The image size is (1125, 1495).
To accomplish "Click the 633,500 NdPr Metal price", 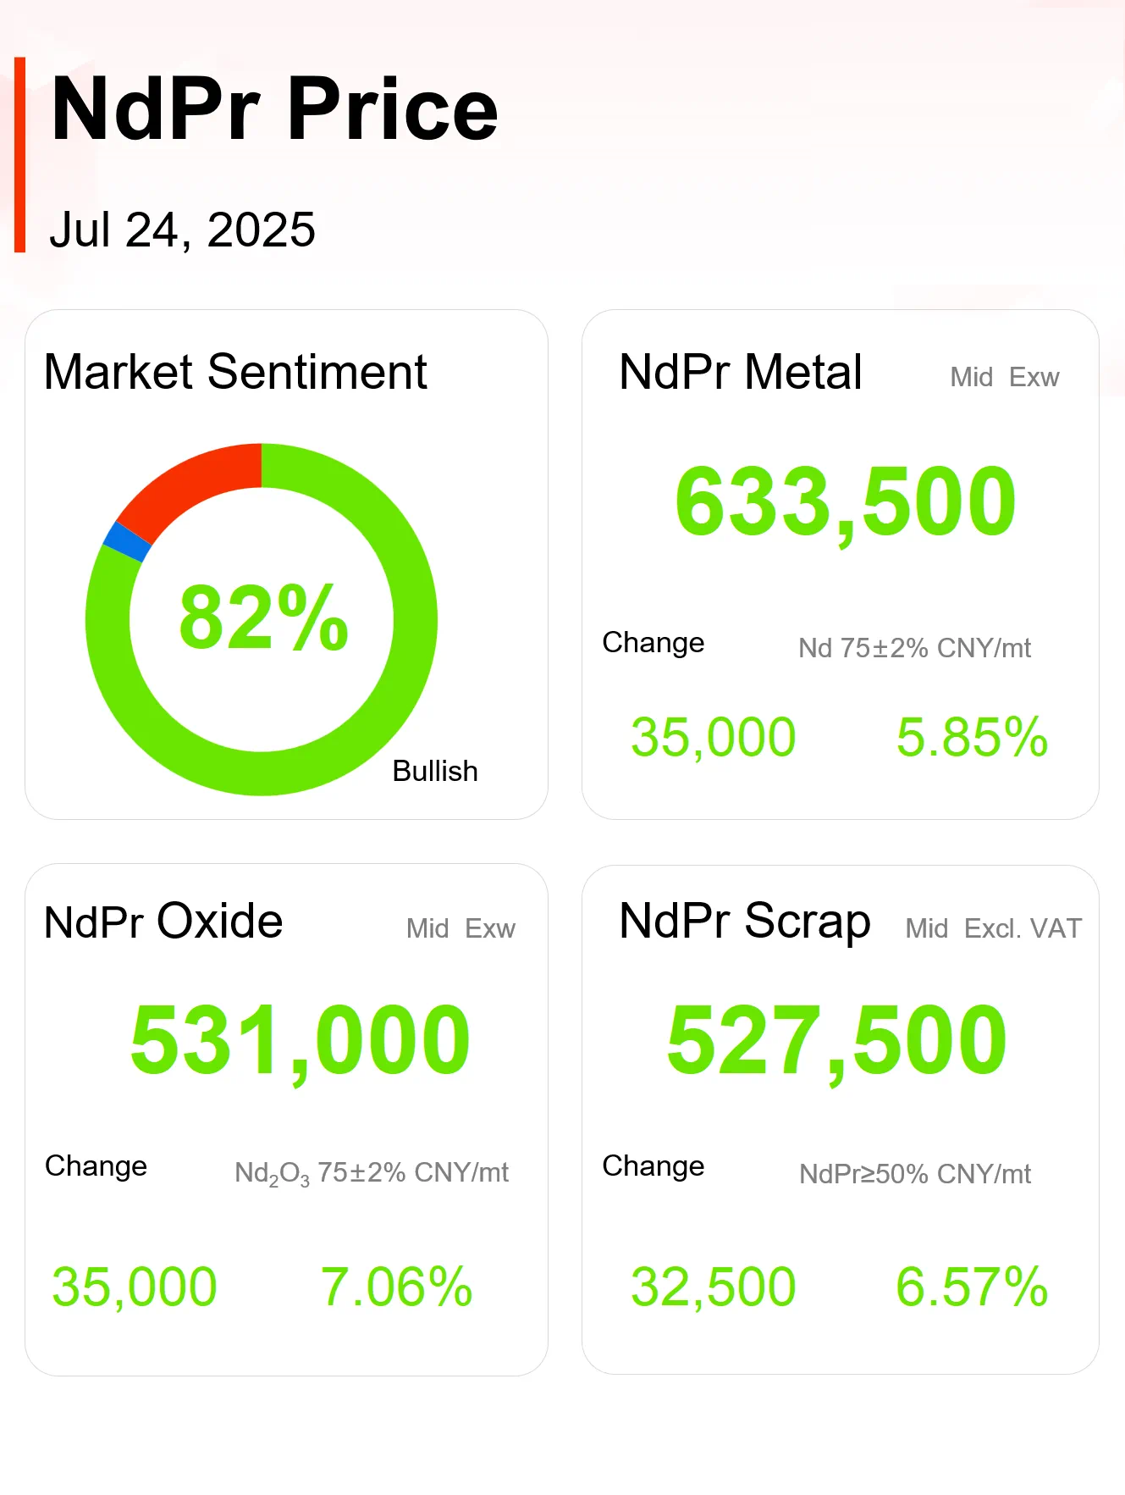I will [845, 502].
